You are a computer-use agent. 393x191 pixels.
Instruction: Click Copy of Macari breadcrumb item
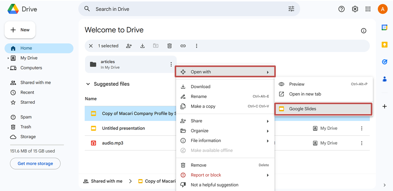tap(157, 181)
